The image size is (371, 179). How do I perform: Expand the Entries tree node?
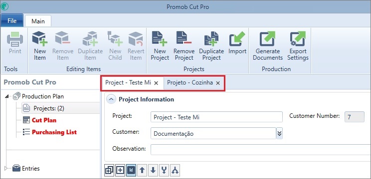tap(6, 169)
